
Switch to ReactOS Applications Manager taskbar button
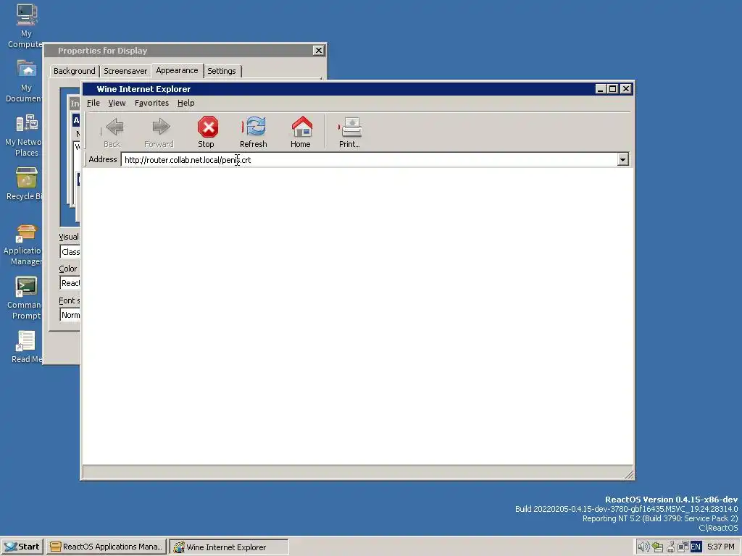(107, 547)
